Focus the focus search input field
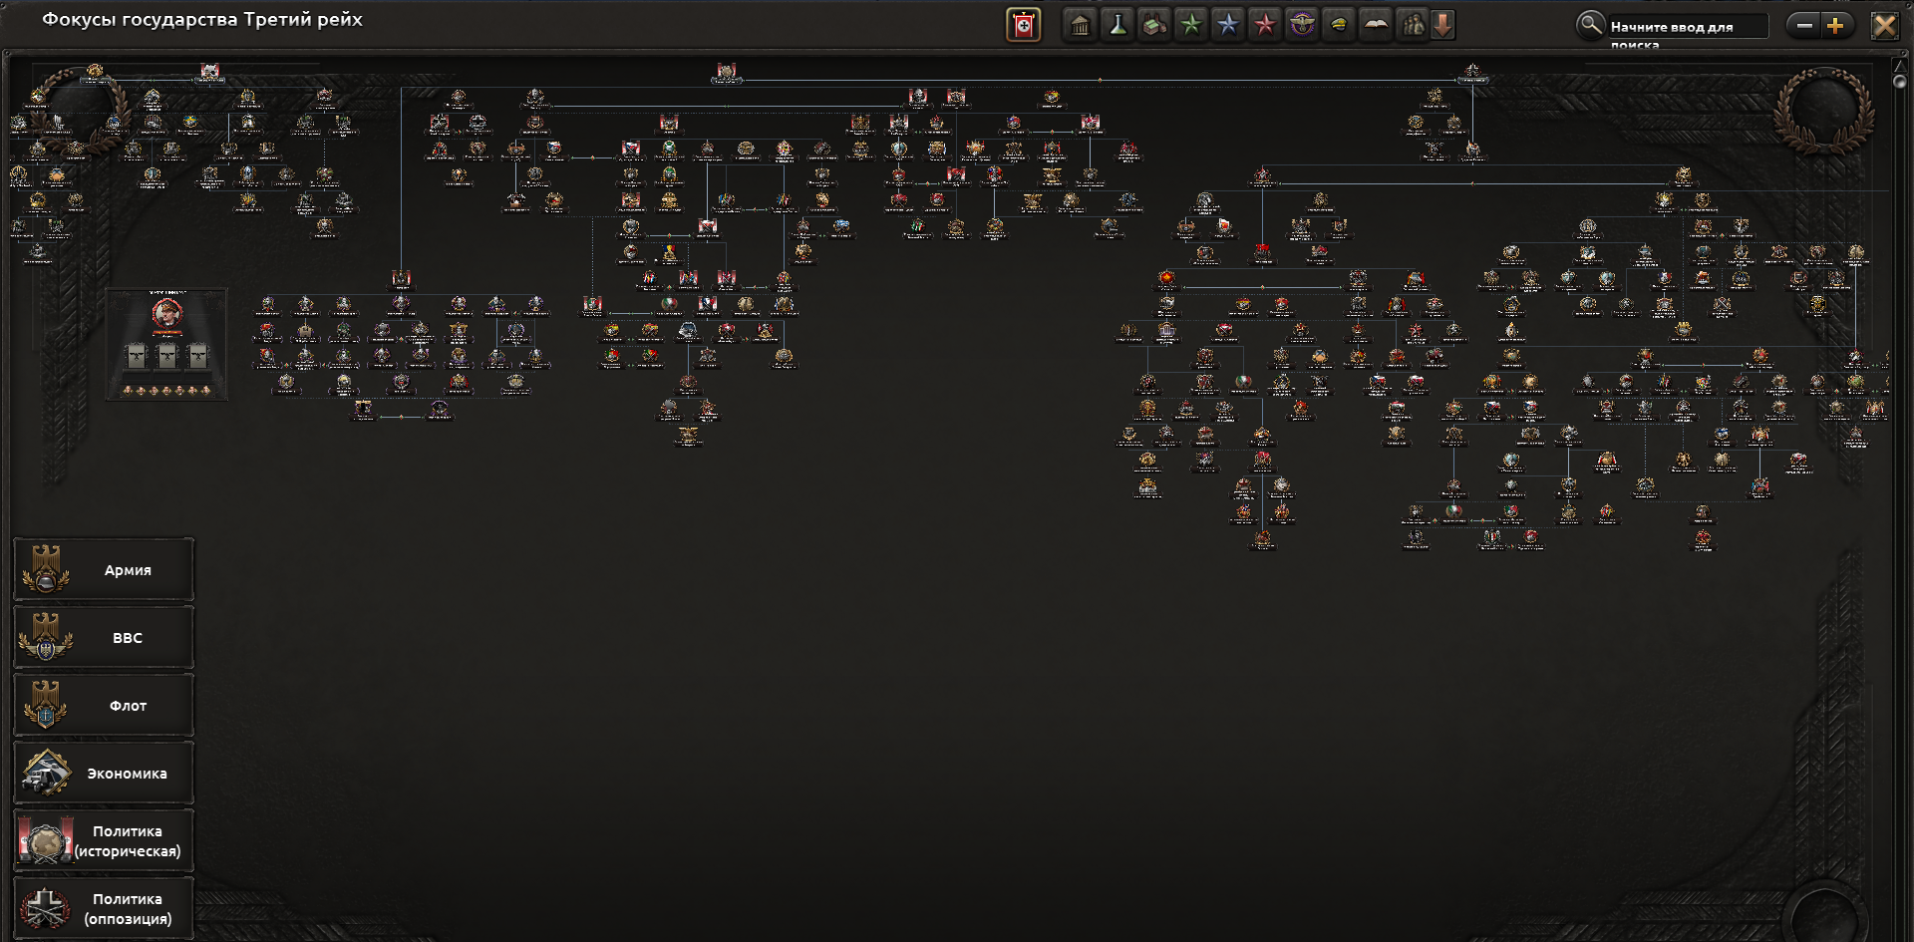 pos(1688,26)
